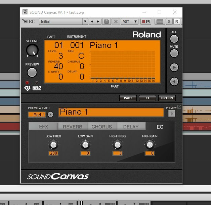Click the K SHIFT value on display
Screen dimensions: 211x205
61,77
